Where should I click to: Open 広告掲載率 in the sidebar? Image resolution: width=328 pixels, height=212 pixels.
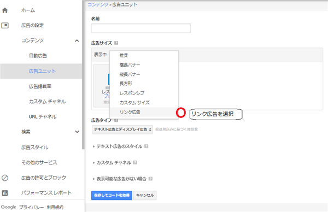click(40, 86)
